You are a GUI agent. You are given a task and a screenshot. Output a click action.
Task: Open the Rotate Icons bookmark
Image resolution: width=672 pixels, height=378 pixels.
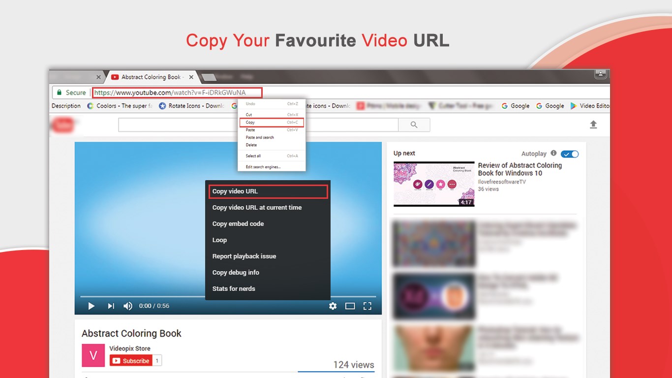pyautogui.click(x=191, y=106)
